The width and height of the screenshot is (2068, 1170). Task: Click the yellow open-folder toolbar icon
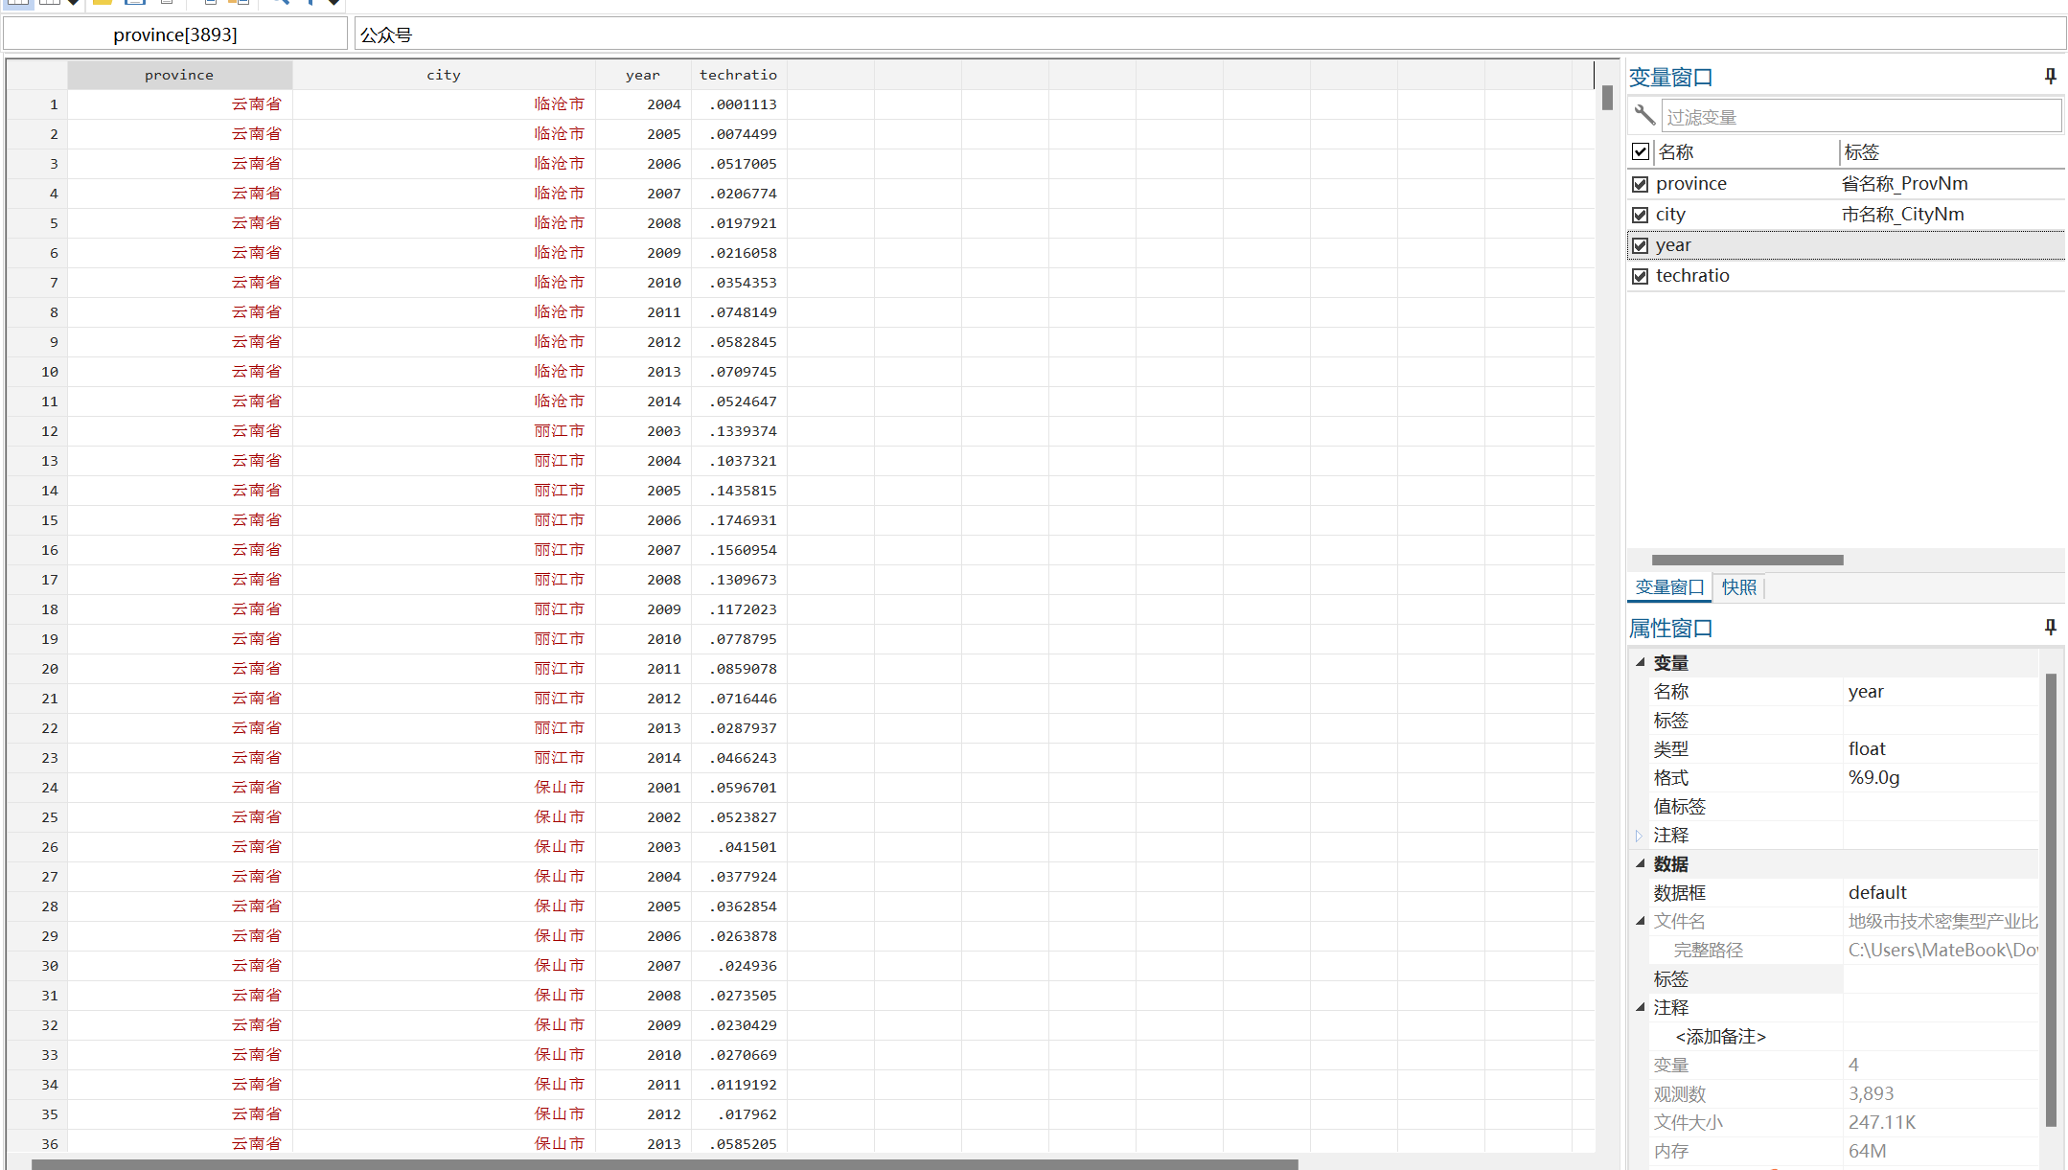[x=103, y=3]
